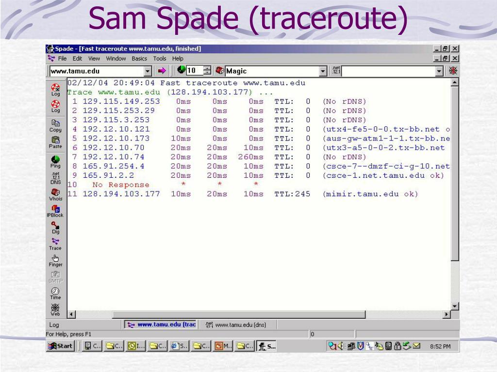The width and height of the screenshot is (497, 372).
Task: Run the Ping tool from the sidebar
Action: point(55,162)
